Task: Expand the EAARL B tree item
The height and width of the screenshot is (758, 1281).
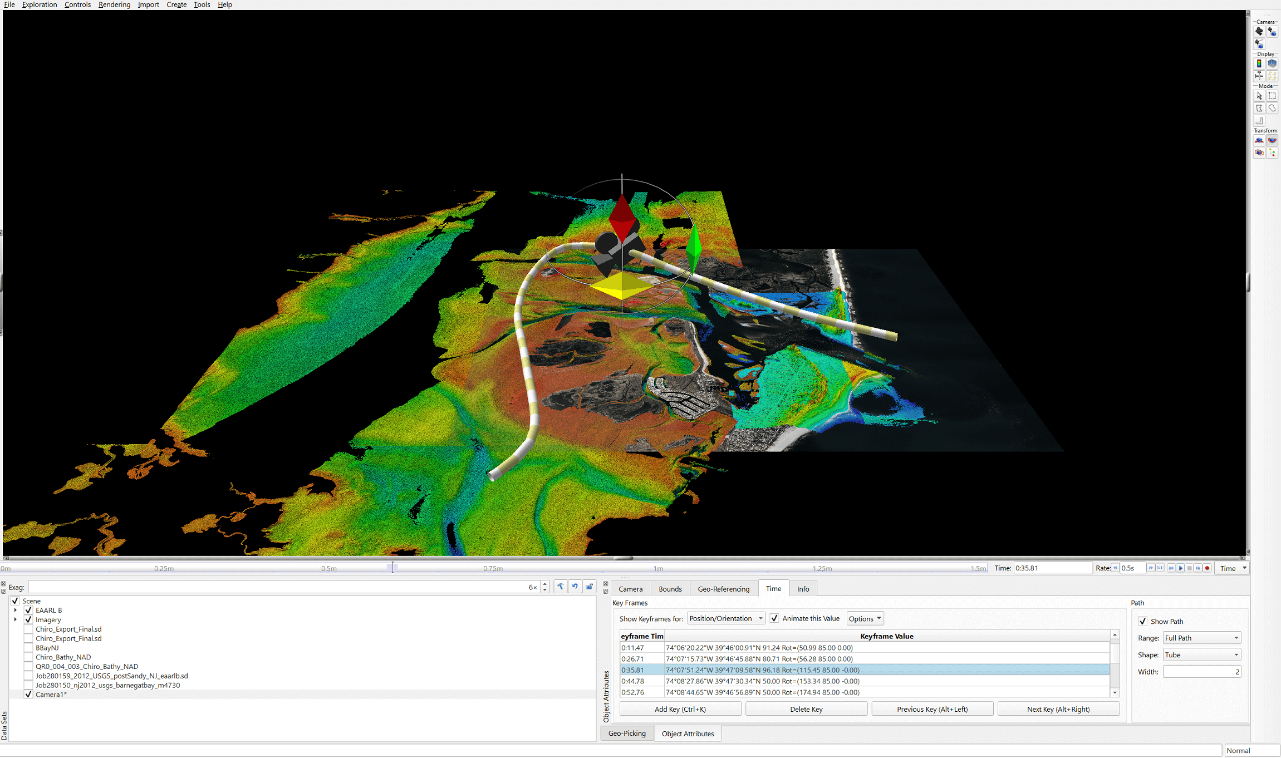Action: pyautogui.click(x=14, y=610)
